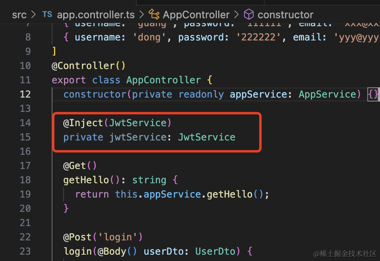The height and width of the screenshot is (261, 380).
Task: Open the src breadcrumb folder
Action: coord(19,15)
